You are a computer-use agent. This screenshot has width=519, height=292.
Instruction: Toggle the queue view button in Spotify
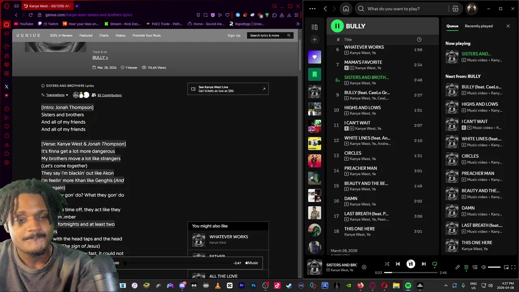(466, 267)
